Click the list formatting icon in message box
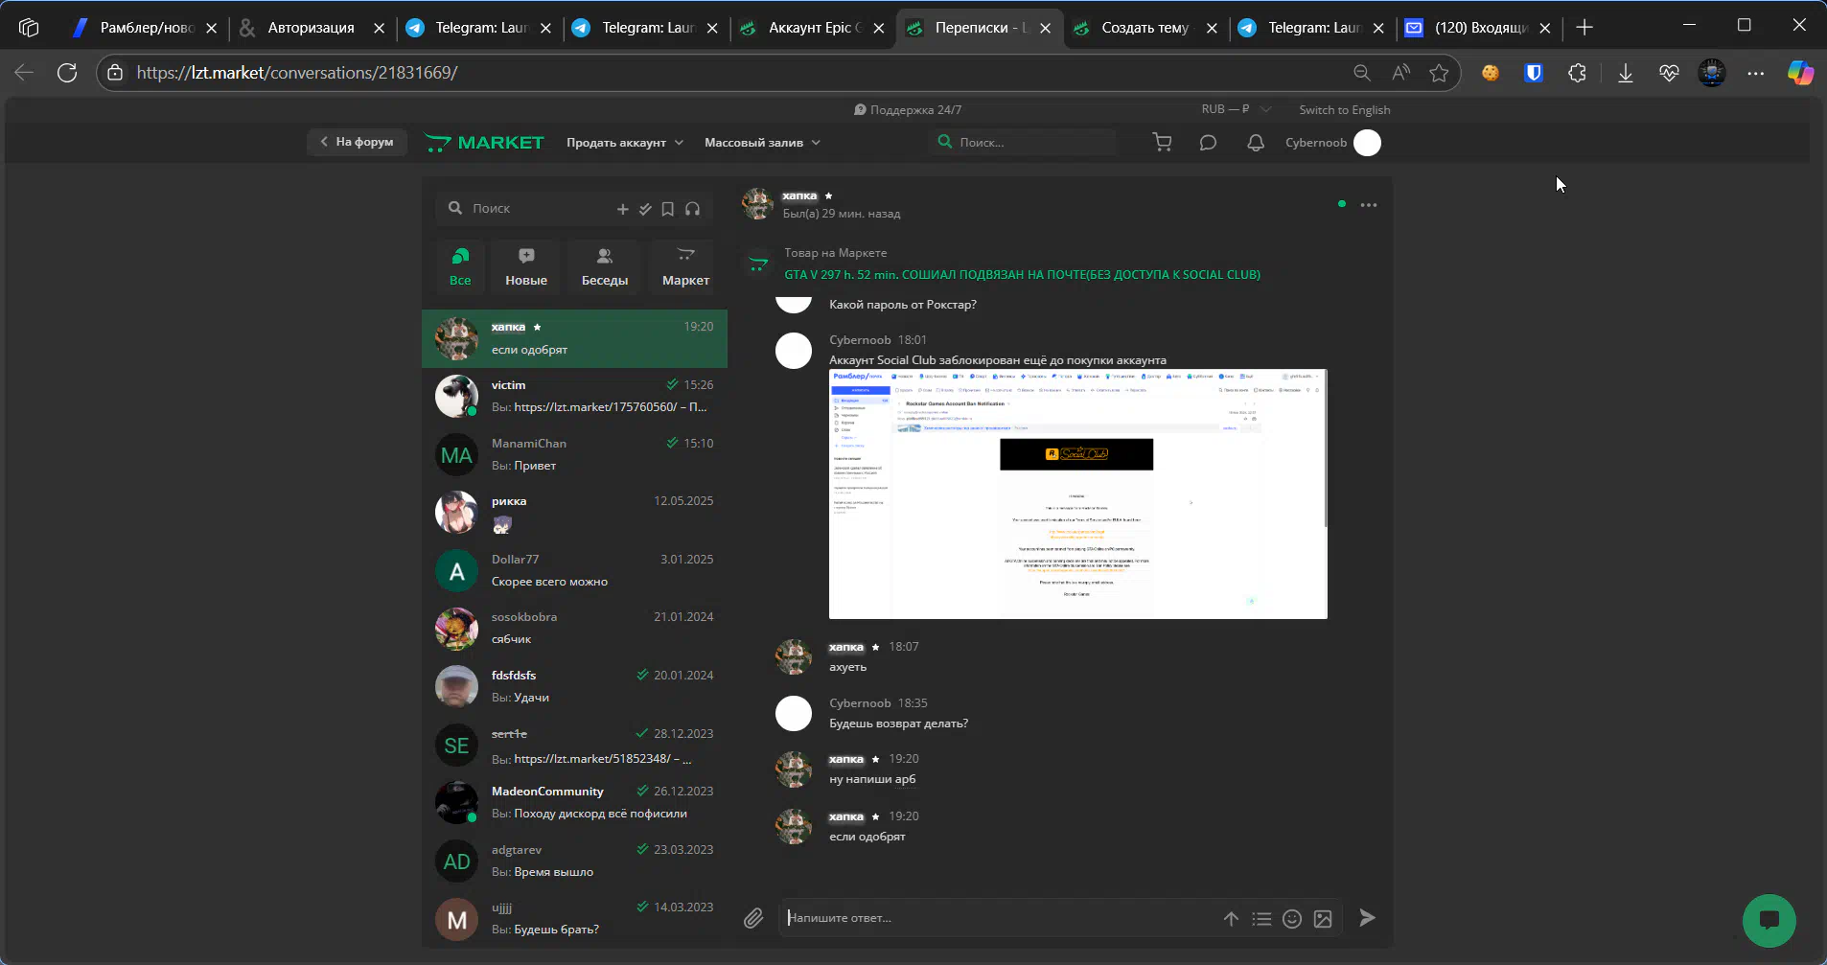Screen dimensions: 1827x965 [x=1261, y=919]
